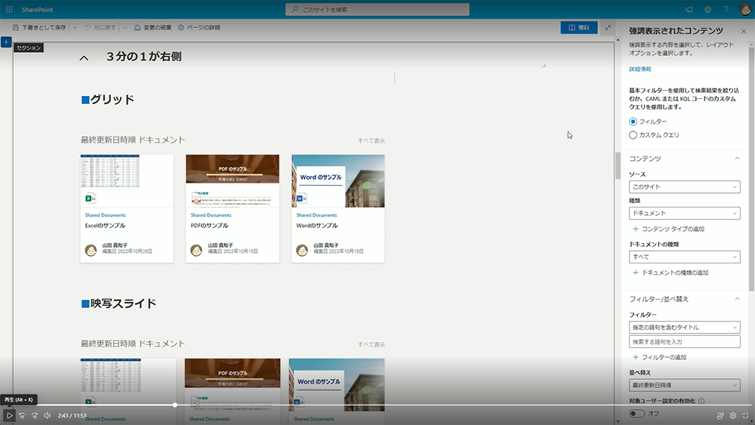Click the このサイトを検索 search field
The width and height of the screenshot is (755, 425).
(377, 9)
